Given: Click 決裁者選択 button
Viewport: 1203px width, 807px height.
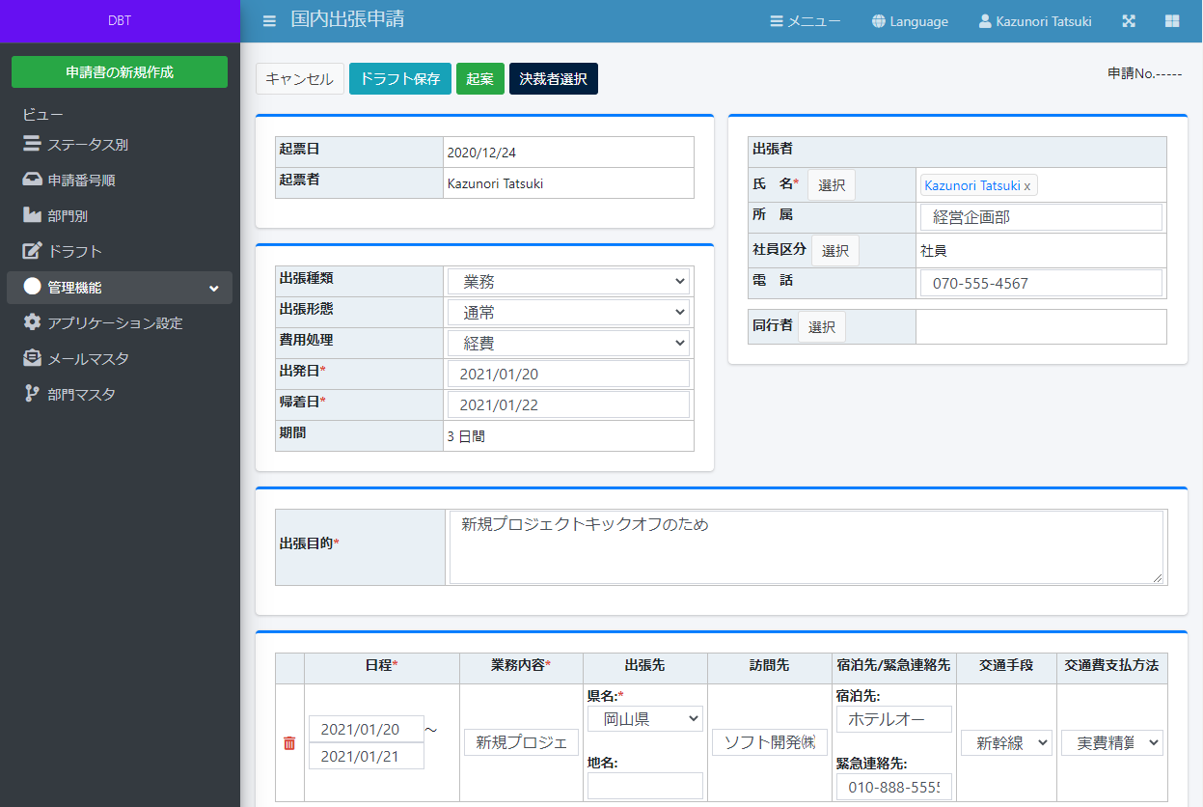Looking at the screenshot, I should 554,79.
